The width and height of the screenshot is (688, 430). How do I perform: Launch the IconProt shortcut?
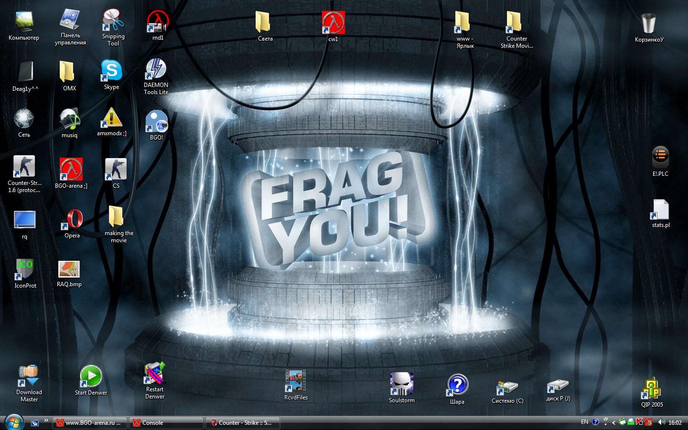pyautogui.click(x=25, y=274)
